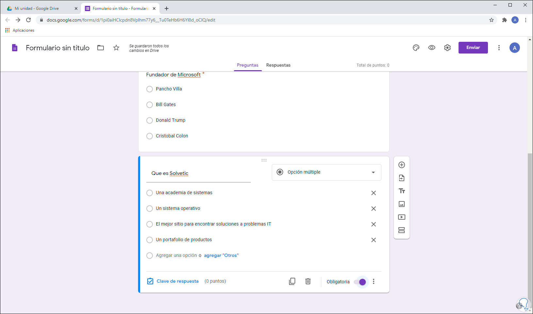Click the Enviar button
The height and width of the screenshot is (314, 533).
coord(473,48)
